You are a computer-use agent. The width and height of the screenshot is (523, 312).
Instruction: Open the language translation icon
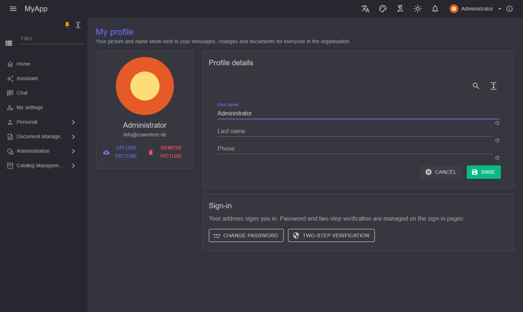[x=365, y=9]
